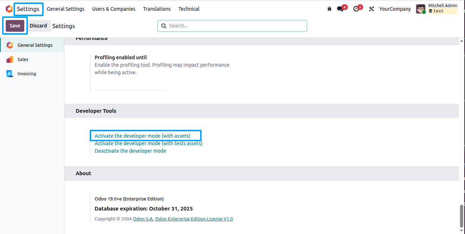The image size is (465, 234).
Task: Open the General Settings top menu
Action: pyautogui.click(x=65, y=9)
